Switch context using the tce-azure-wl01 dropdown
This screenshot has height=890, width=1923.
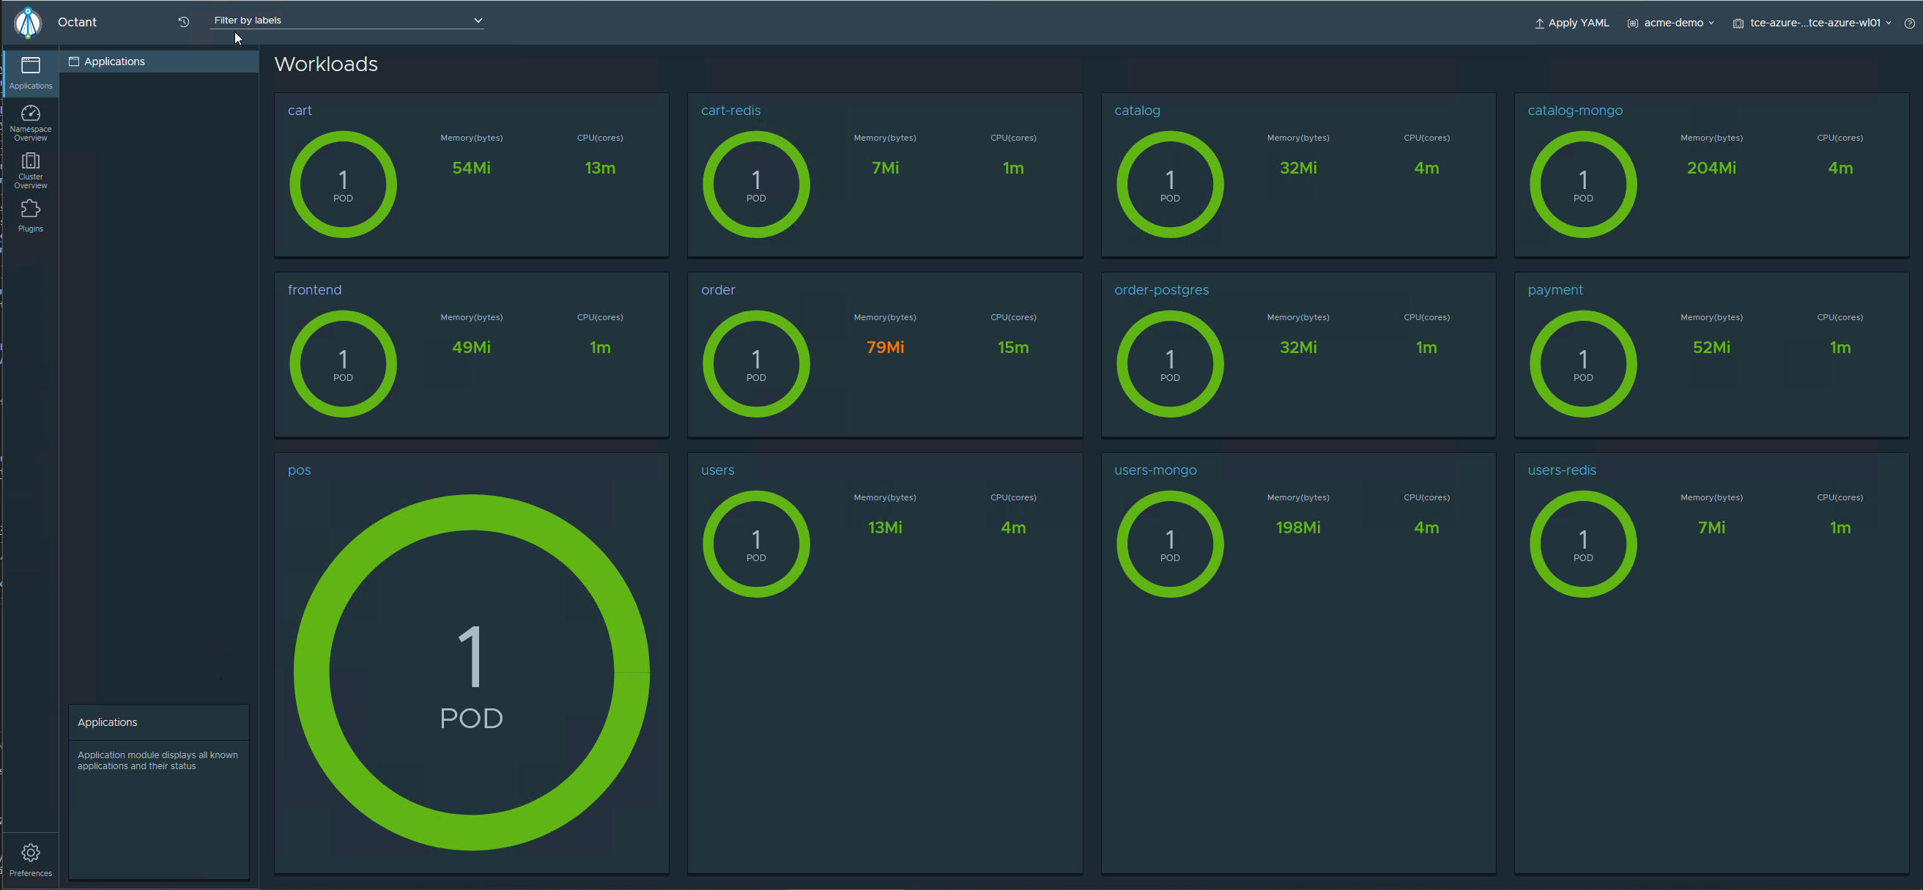(1812, 23)
